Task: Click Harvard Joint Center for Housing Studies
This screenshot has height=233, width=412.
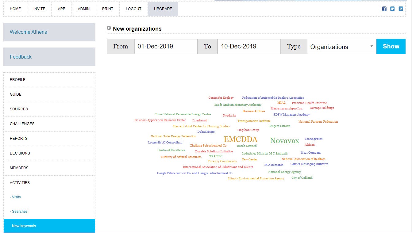Action: [201, 126]
